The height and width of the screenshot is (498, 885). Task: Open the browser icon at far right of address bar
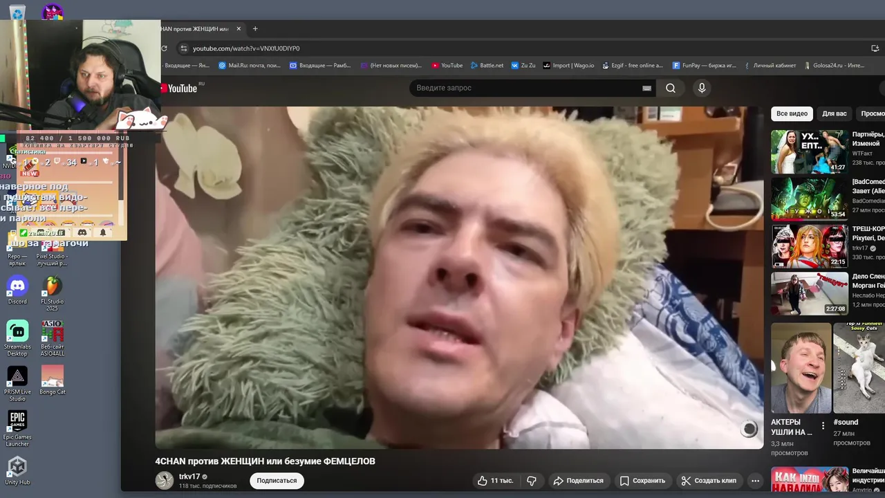click(x=875, y=48)
